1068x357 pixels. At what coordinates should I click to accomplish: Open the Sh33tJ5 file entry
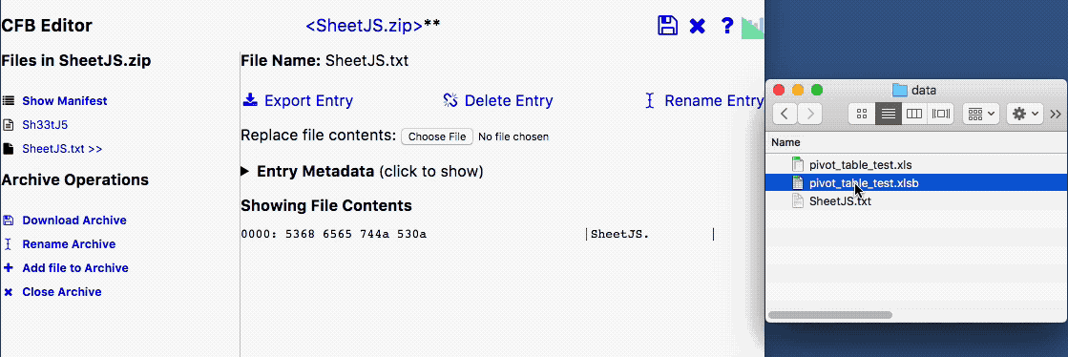click(x=45, y=125)
